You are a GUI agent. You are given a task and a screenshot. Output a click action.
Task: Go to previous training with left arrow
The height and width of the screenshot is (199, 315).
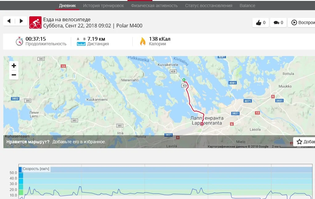click(x=9, y=21)
